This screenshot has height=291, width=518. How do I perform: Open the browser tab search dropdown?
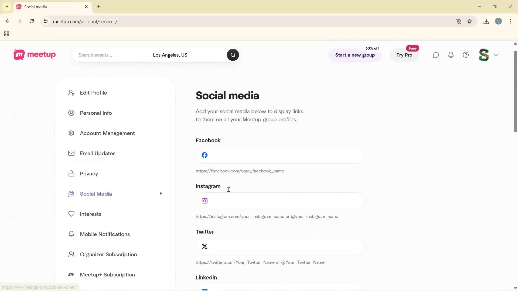click(x=7, y=7)
